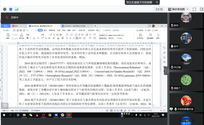Toggle the spell check option in status bar
Viewport: 204px width, 125px height.
[x=24, y=111]
